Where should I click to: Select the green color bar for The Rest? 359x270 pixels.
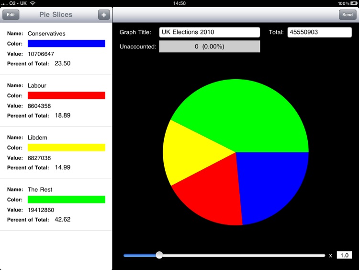click(67, 200)
